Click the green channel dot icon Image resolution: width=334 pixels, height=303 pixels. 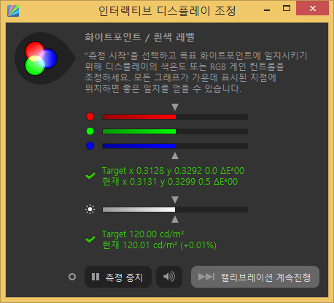pyautogui.click(x=90, y=131)
